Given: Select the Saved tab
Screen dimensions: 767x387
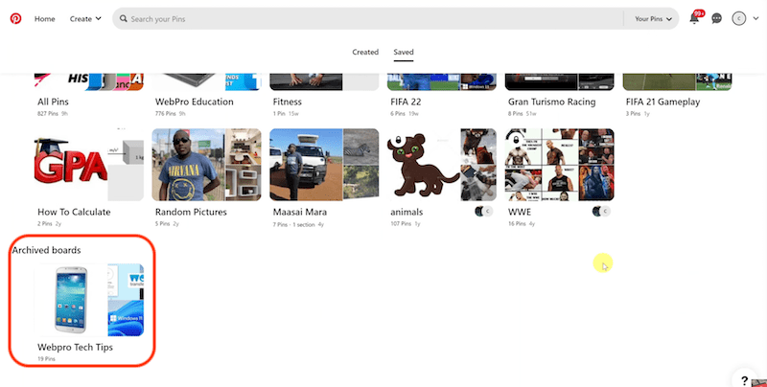Looking at the screenshot, I should 403,52.
